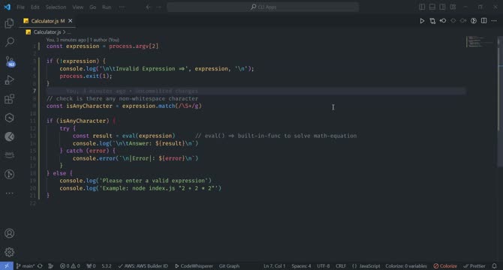The image size is (503, 270).
Task: Click the 'const result = eval(expression)' statement
Action: point(124,136)
